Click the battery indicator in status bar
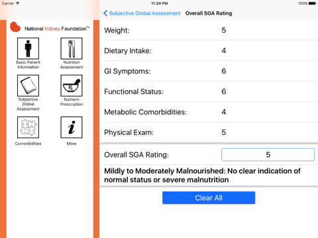 pyautogui.click(x=312, y=3)
